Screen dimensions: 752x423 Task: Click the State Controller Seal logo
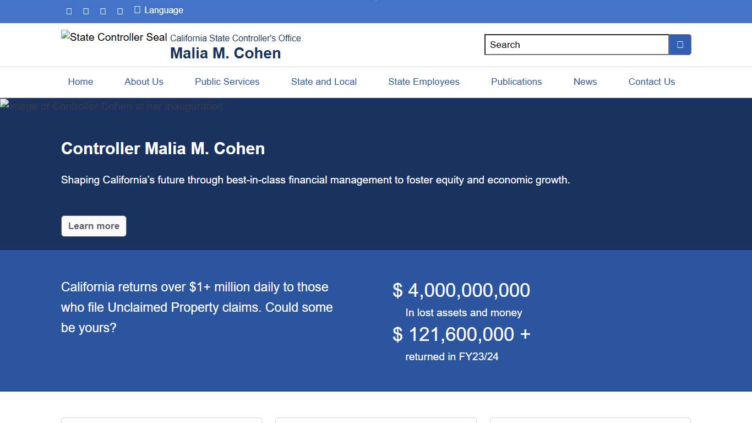click(115, 37)
